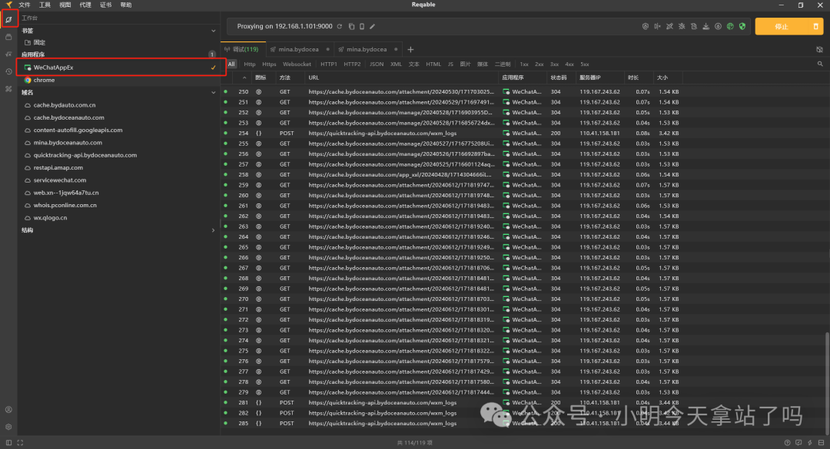Screen dimensions: 830x449
Task: Click the green shield certificate icon
Action: [742, 26]
